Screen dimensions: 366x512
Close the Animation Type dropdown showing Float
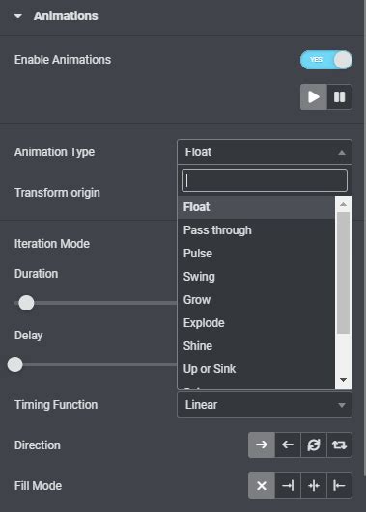tap(265, 152)
